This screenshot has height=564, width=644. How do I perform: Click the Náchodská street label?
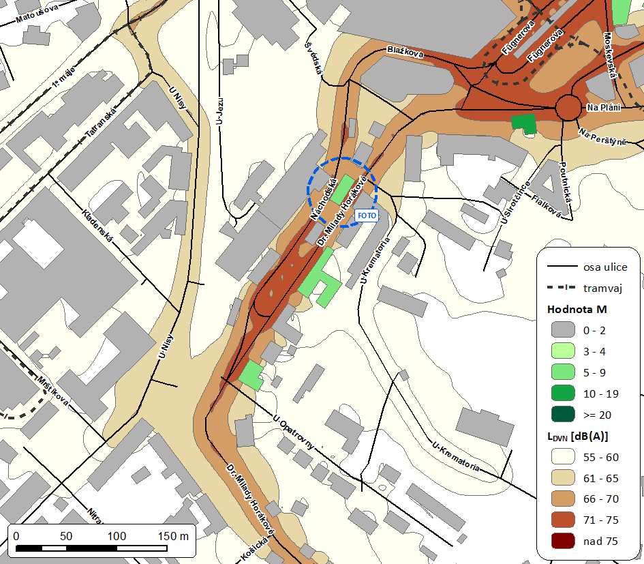click(324, 199)
